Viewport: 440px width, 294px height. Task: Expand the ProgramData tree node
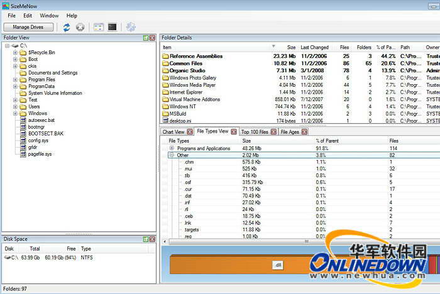pyautogui.click(x=16, y=87)
